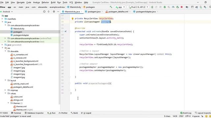Open the Build menu
Image resolution: width=211 pixels, height=118 pixels.
[x=53, y=2]
